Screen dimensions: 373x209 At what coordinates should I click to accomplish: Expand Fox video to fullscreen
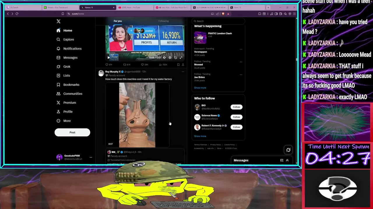pyautogui.click(x=181, y=57)
